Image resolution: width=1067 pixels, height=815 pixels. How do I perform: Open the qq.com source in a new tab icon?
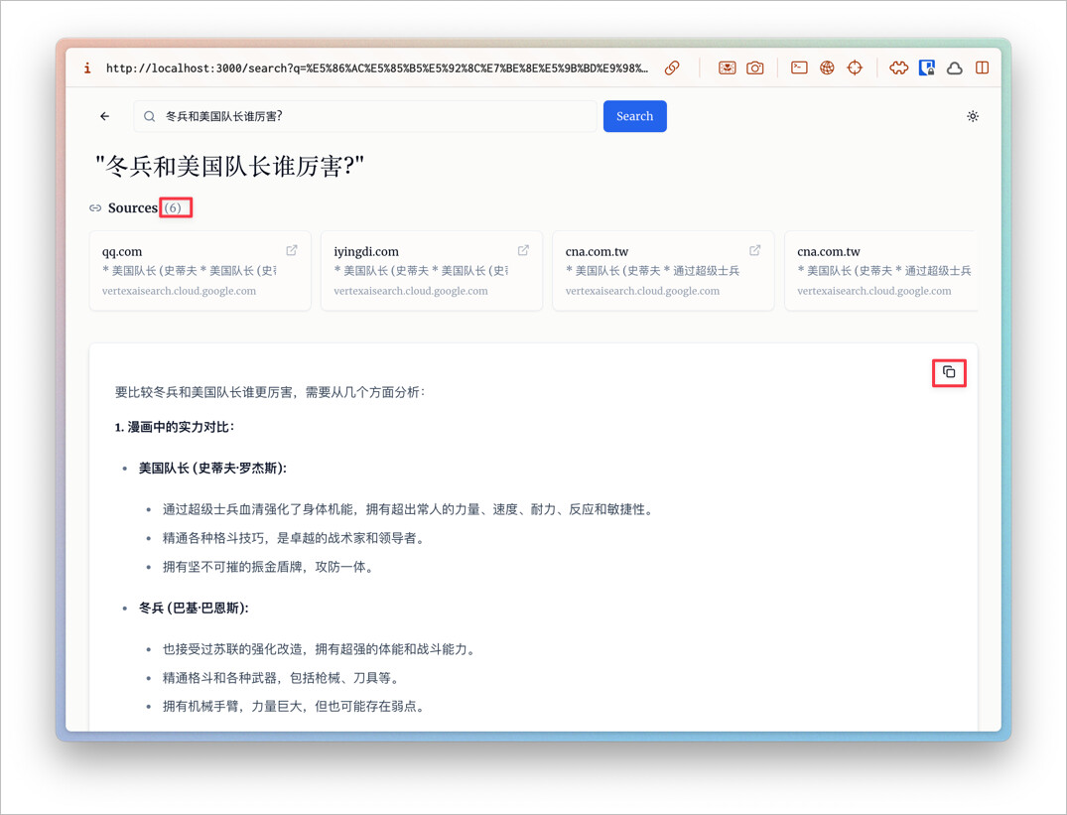(292, 250)
